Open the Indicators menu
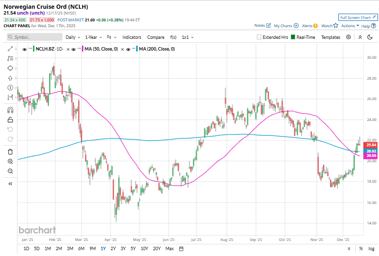This screenshot has width=379, height=256. (x=132, y=37)
